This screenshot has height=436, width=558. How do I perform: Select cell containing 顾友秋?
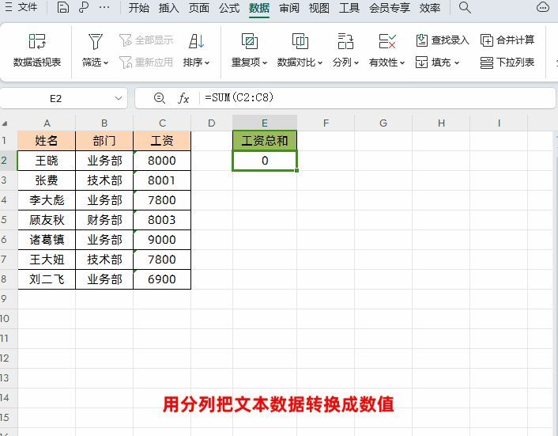(47, 220)
